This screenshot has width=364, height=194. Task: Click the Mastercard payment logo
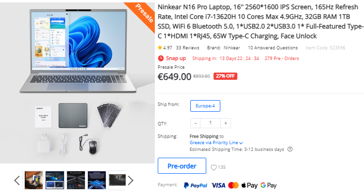coord(233,185)
